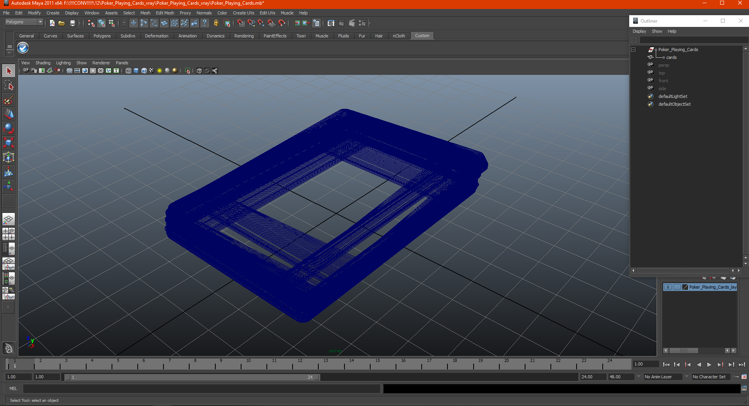749x406 pixels.
Task: Switch to single perspective view layout
Action: coord(9,219)
